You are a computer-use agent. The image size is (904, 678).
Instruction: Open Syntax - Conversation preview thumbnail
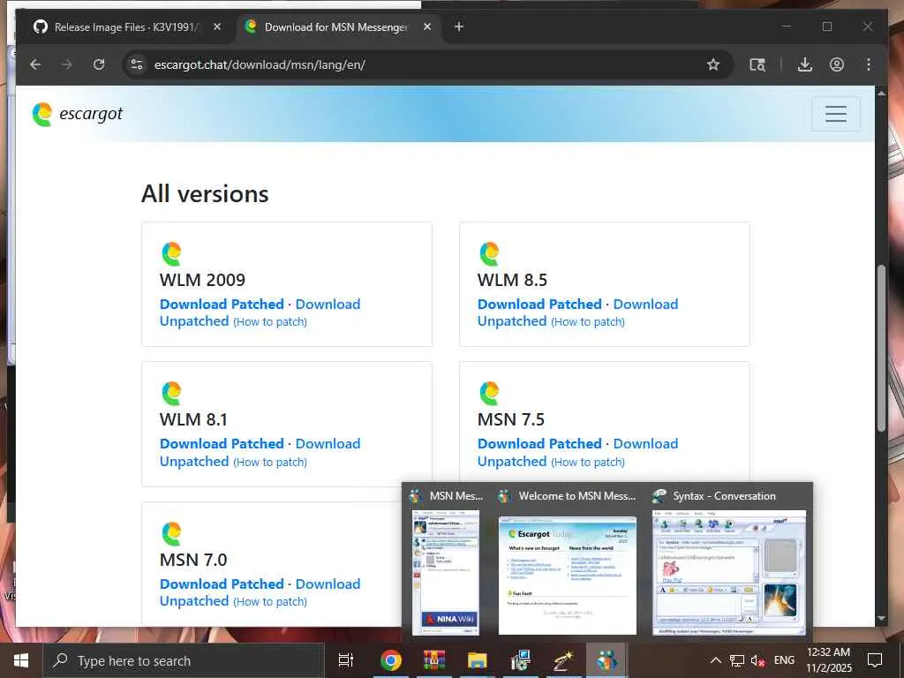point(728,572)
